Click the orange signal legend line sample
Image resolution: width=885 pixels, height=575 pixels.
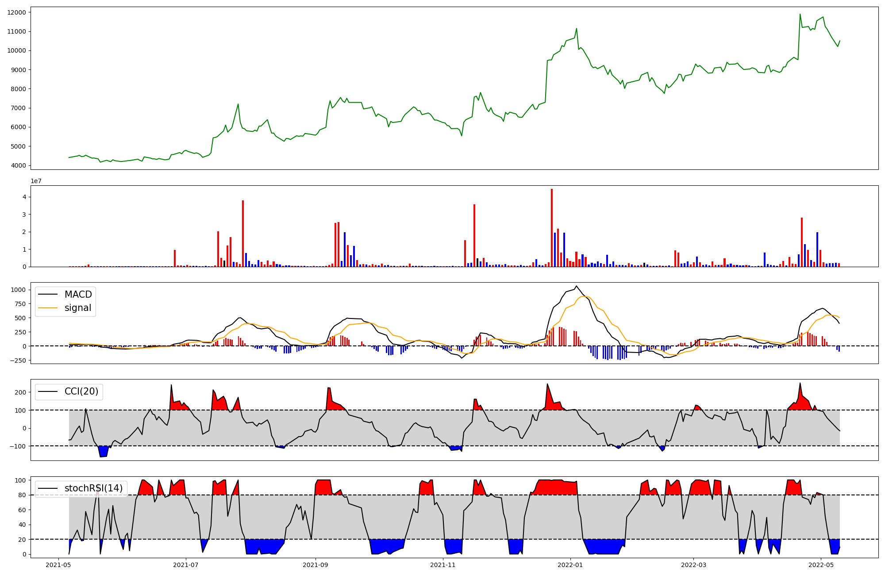pyautogui.click(x=48, y=308)
